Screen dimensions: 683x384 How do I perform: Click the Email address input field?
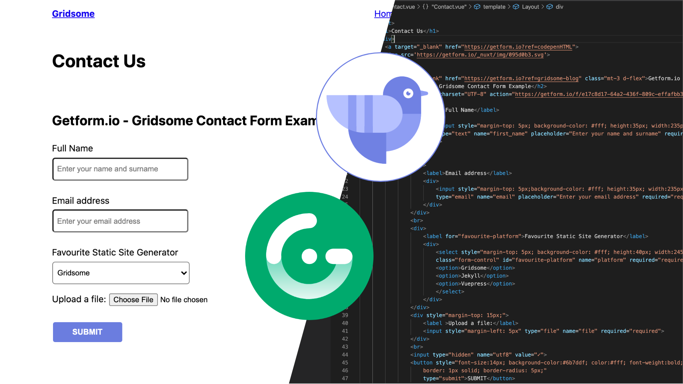120,221
